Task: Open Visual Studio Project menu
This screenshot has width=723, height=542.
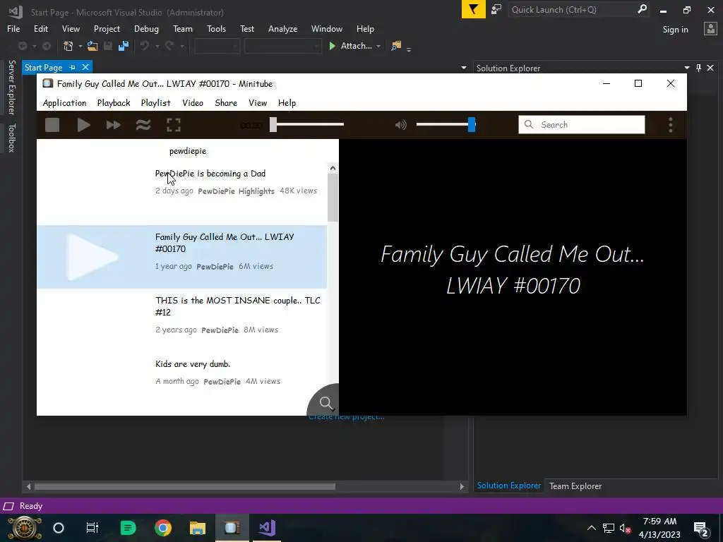Action: 107,28
